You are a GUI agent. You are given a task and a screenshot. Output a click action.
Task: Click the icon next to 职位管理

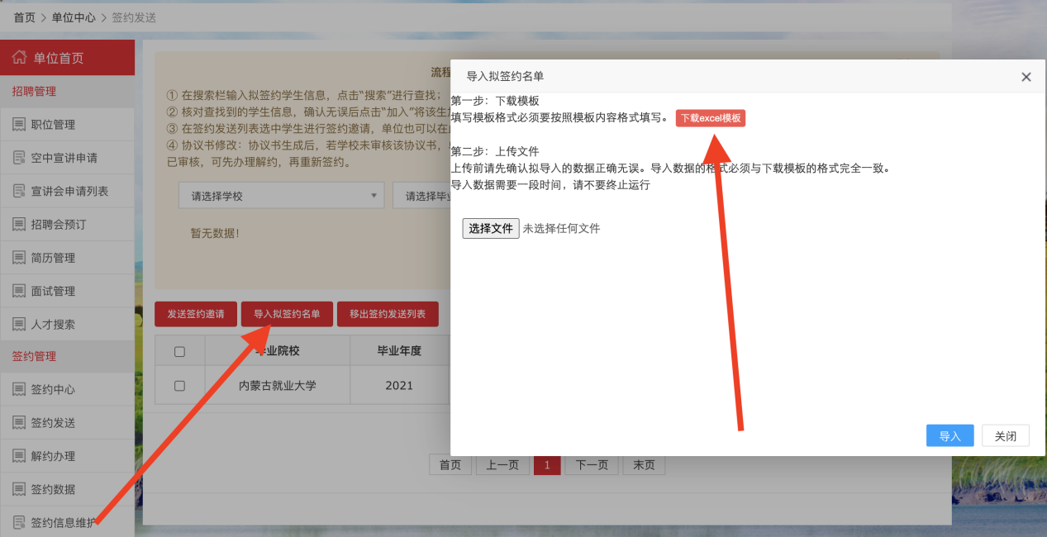tap(19, 125)
